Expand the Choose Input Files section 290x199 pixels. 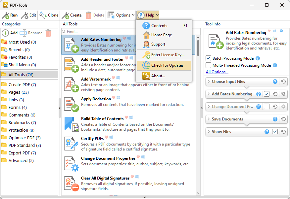[209, 82]
